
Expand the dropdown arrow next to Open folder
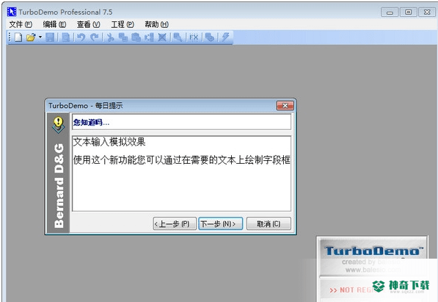(40, 37)
